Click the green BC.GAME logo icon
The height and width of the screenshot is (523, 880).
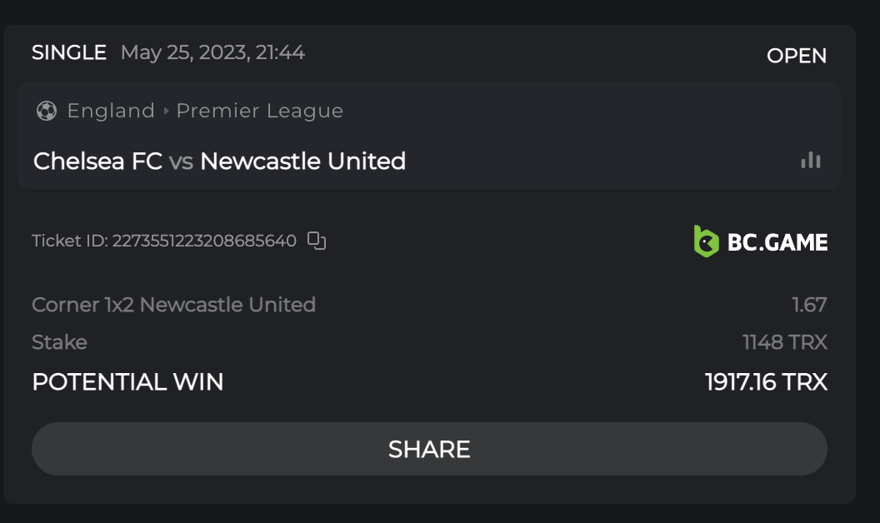tap(706, 242)
